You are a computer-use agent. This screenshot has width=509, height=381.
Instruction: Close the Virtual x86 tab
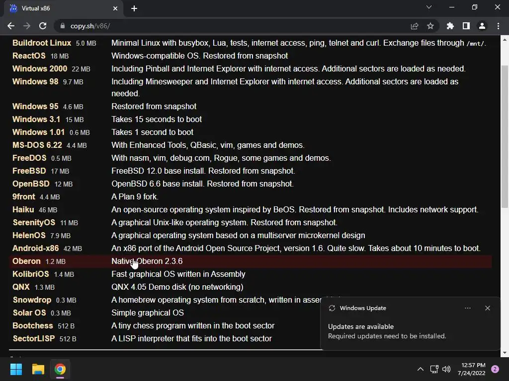115,8
